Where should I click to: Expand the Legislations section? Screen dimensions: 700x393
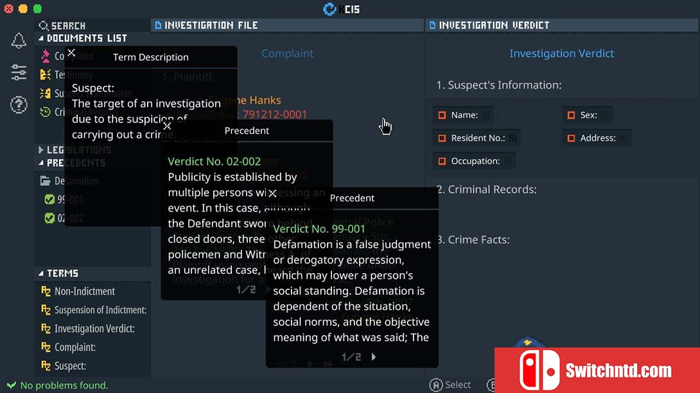point(41,150)
